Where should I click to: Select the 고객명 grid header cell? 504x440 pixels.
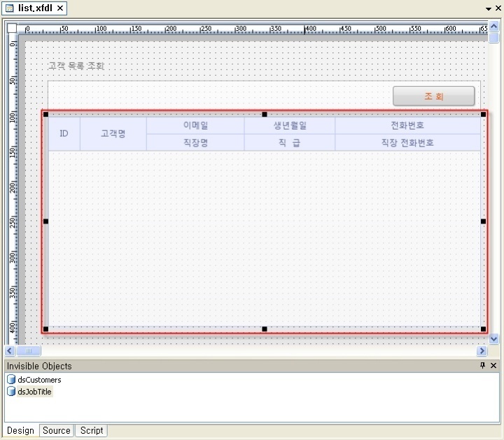point(113,134)
